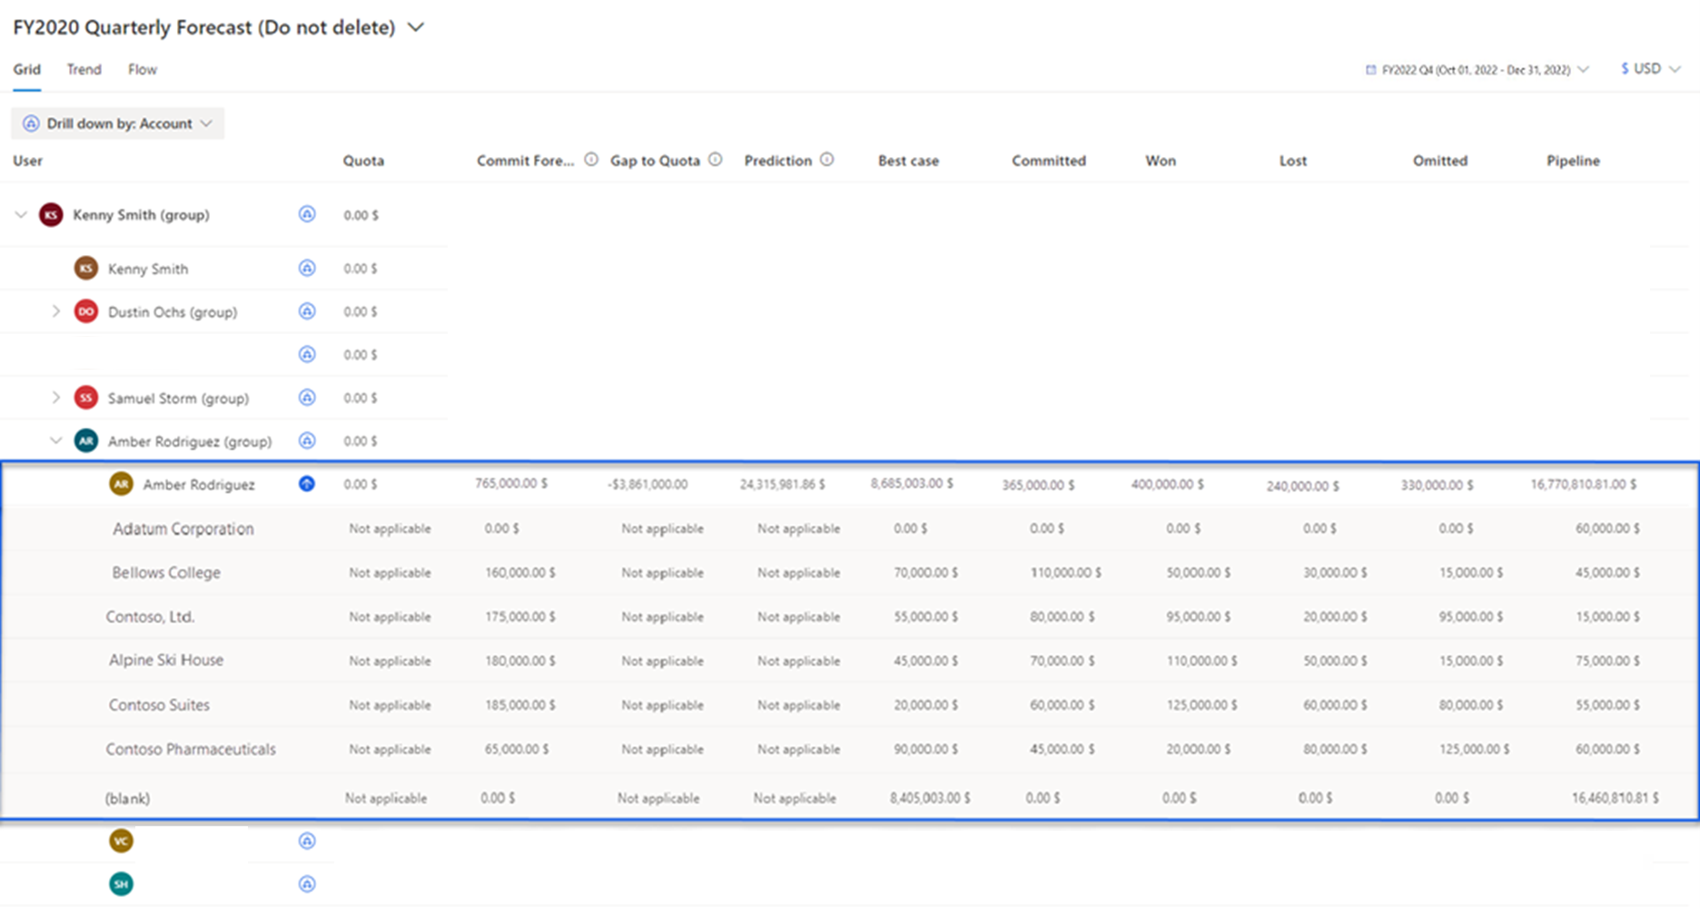Click the 16,460,810.81 $ pipeline value
1700x908 pixels.
(1616, 798)
